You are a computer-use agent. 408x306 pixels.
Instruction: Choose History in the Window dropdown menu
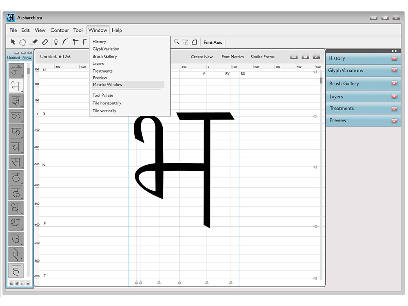click(x=99, y=42)
